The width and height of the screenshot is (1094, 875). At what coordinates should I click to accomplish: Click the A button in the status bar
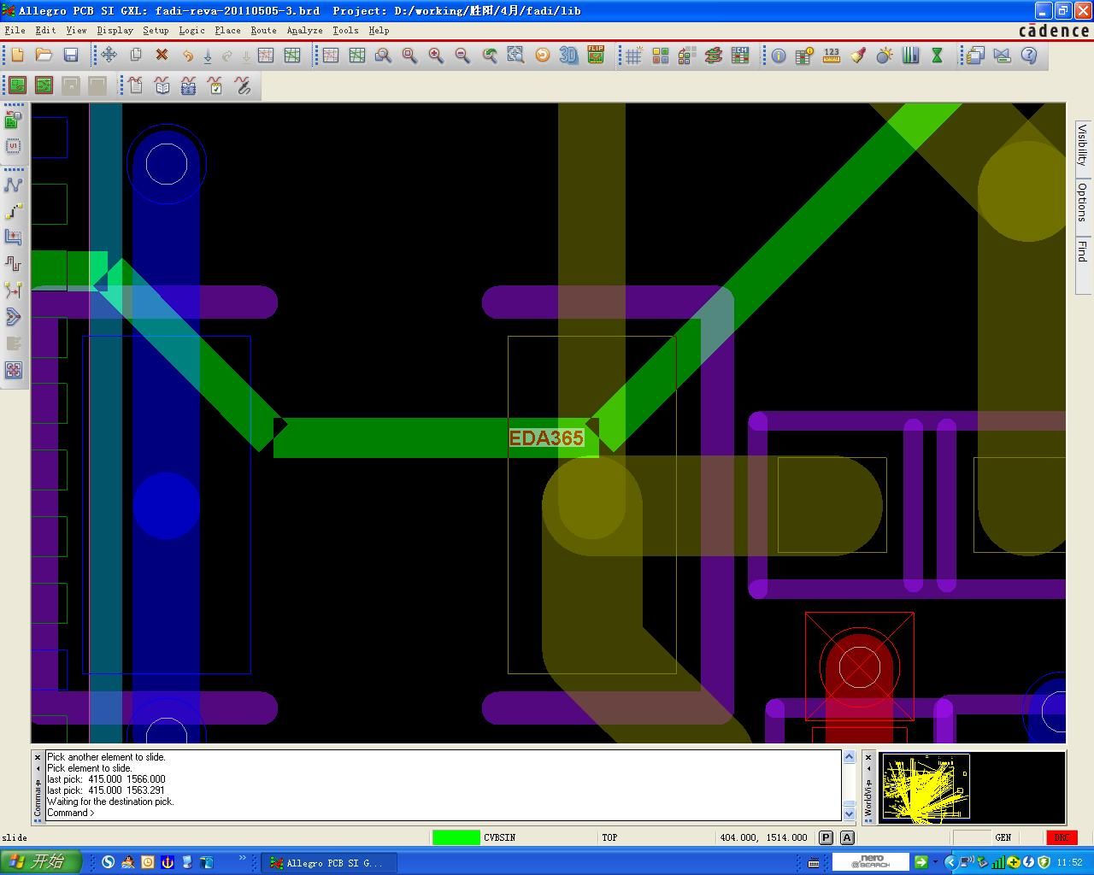tap(847, 837)
